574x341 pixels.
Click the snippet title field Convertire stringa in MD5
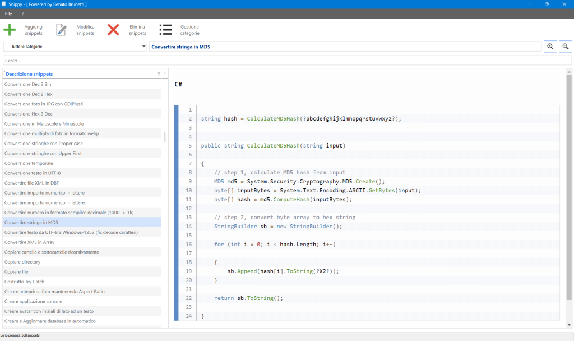coord(345,47)
